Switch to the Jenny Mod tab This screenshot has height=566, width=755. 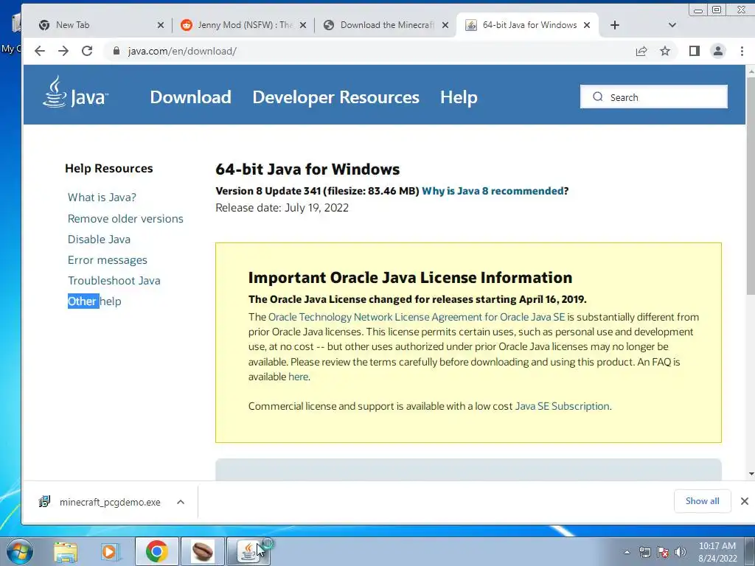pos(243,25)
